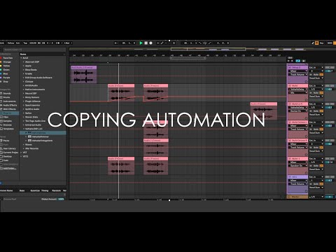Expand the VST3 folder

(21, 156)
